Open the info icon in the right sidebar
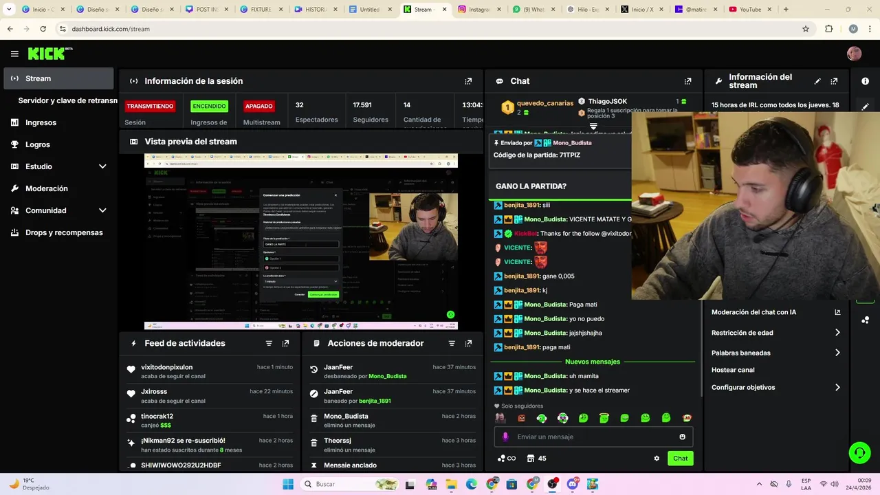 pyautogui.click(x=865, y=81)
